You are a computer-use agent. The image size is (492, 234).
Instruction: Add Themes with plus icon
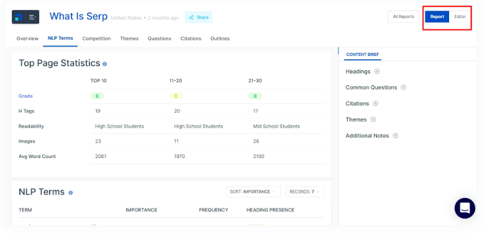[x=373, y=119]
